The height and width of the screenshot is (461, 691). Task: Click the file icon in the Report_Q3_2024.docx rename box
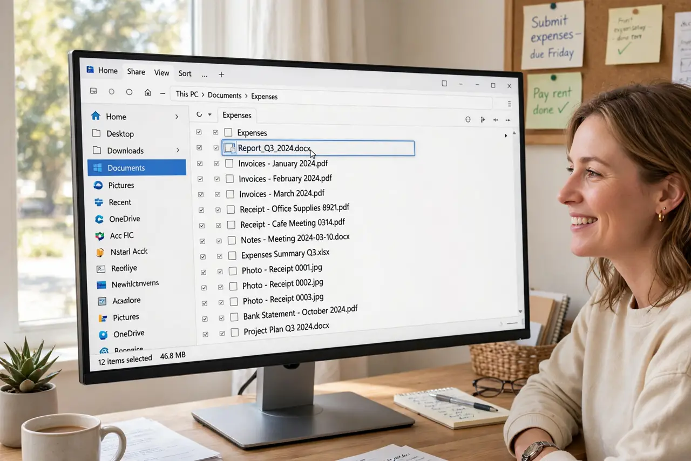230,148
